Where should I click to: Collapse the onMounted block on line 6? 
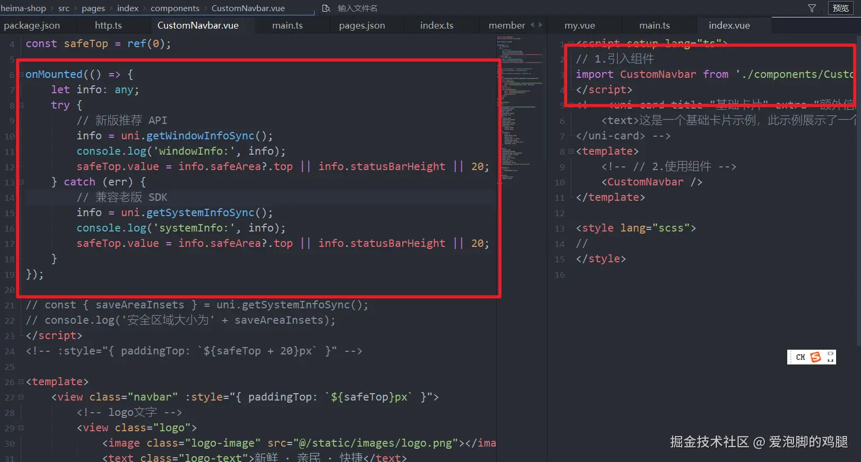[x=21, y=75]
